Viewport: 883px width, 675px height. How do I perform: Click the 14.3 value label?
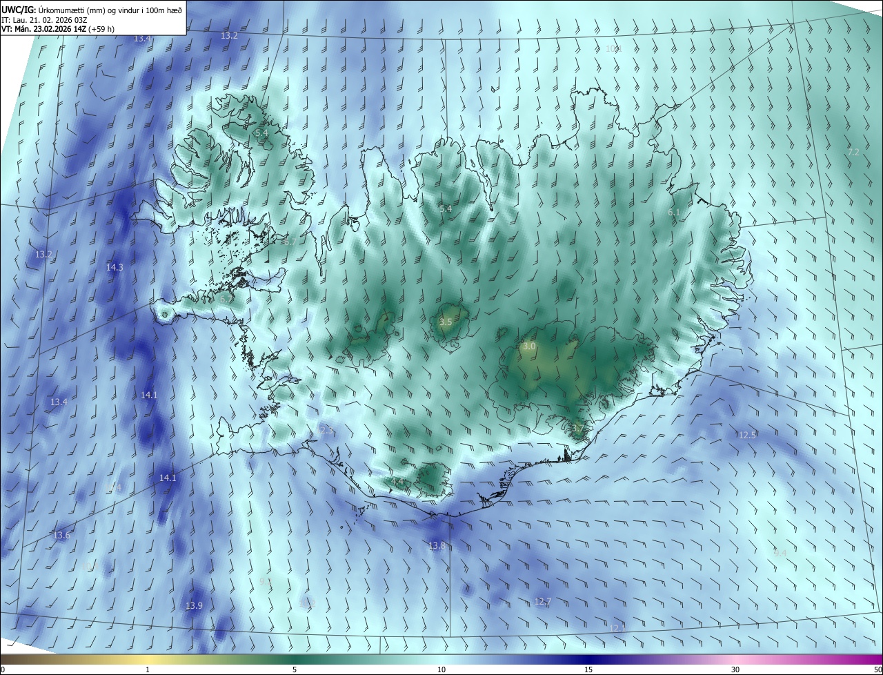click(x=115, y=267)
